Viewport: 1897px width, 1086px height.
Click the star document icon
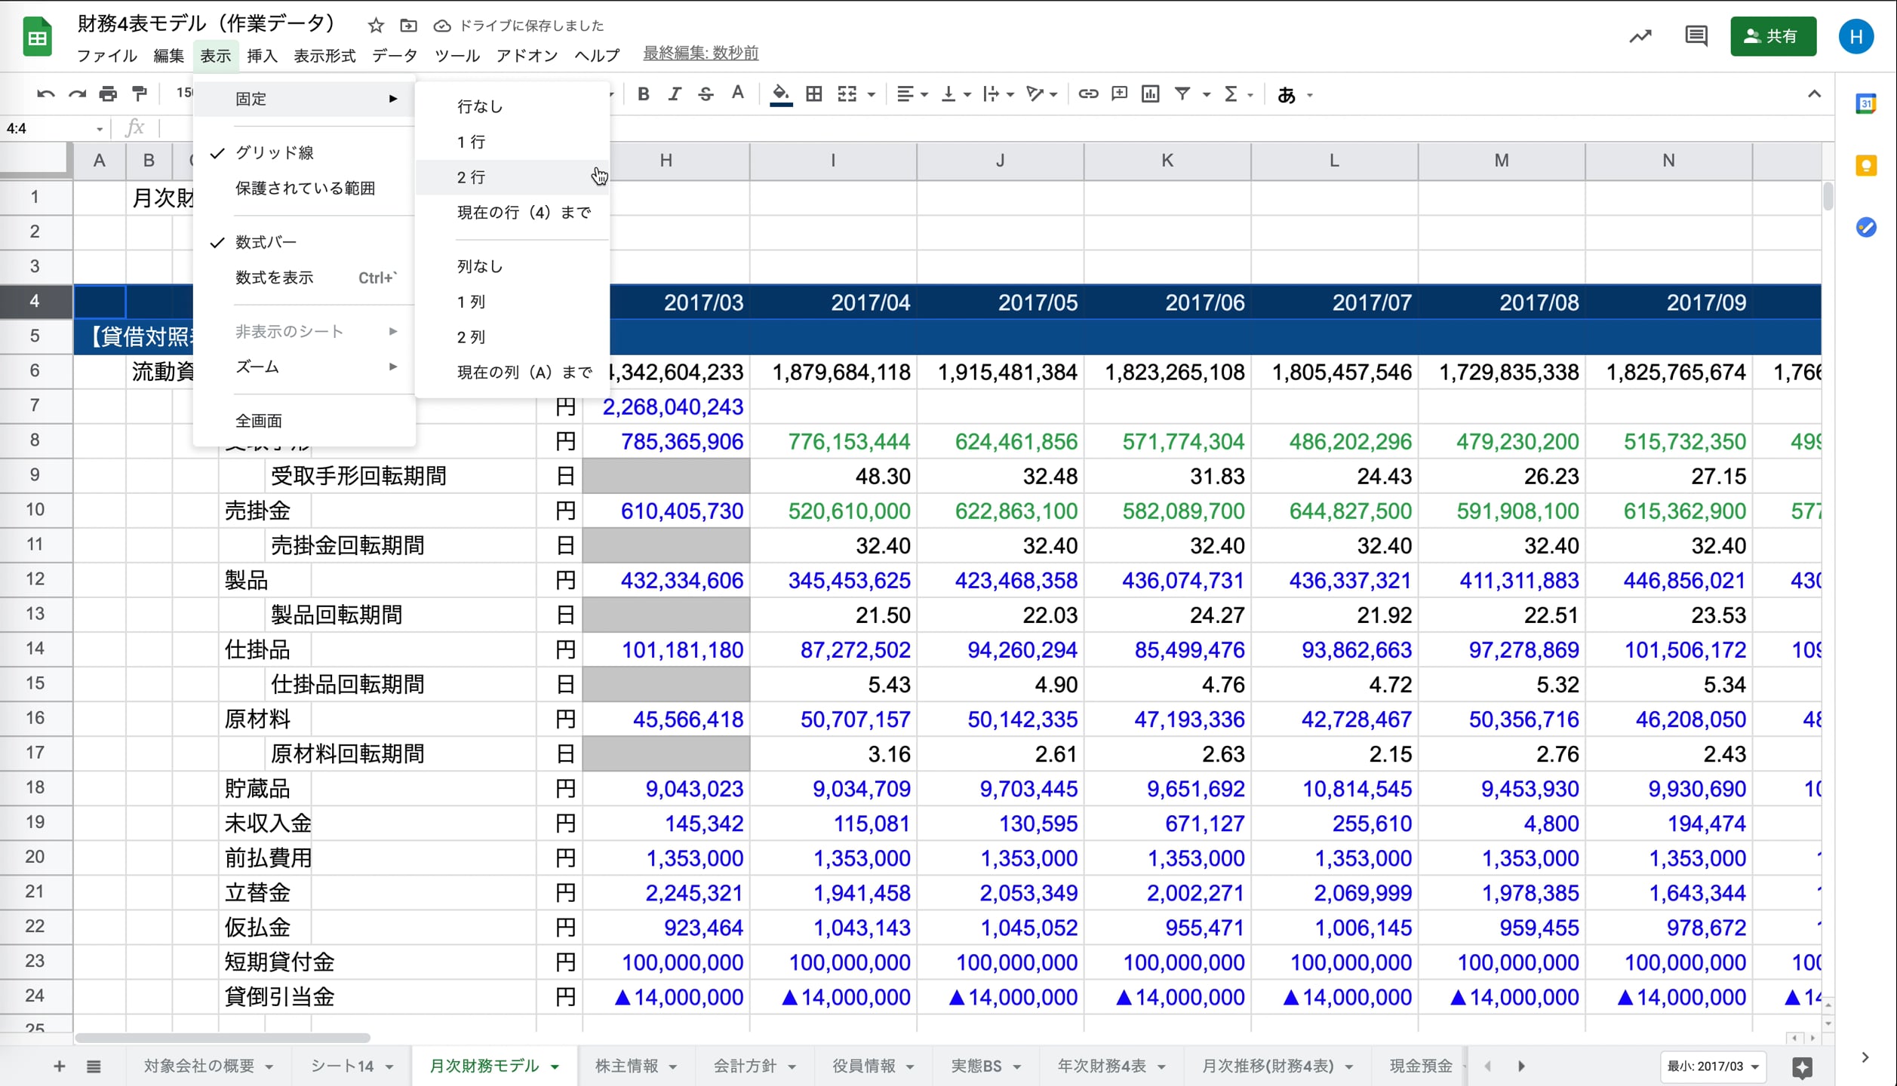point(376,26)
